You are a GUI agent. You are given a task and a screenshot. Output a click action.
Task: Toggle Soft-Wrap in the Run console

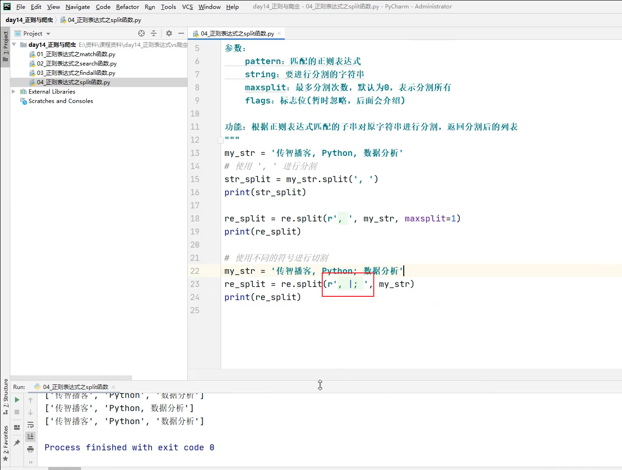30,425
